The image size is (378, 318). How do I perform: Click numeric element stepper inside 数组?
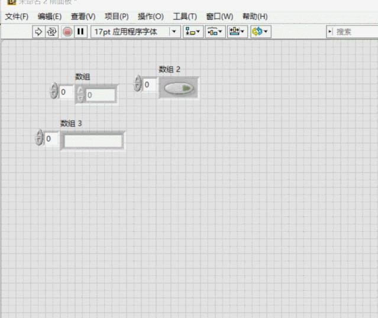(80, 95)
